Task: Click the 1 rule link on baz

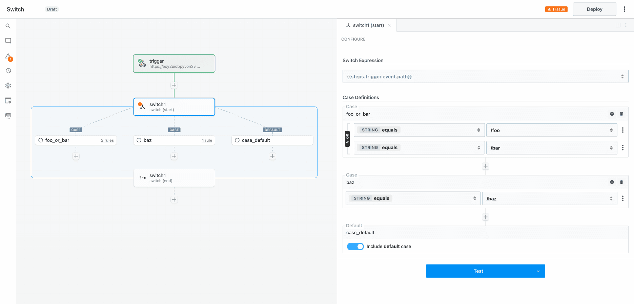Action: pyautogui.click(x=207, y=140)
